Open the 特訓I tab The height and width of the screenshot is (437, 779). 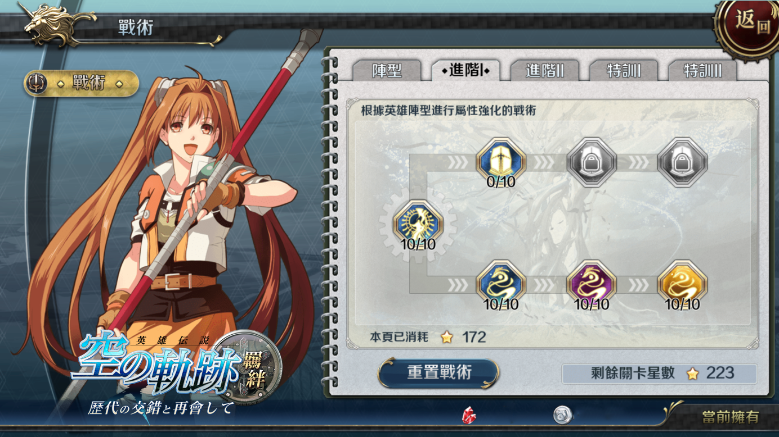coord(623,70)
